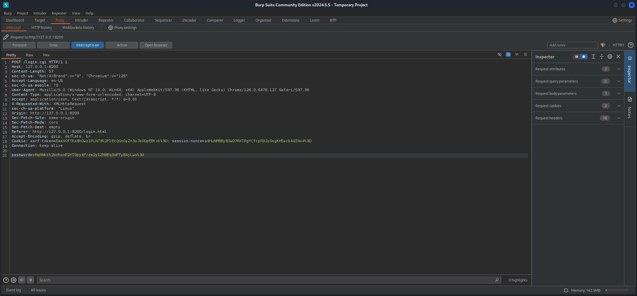Expand the Request headers section
The image size is (637, 296).
619,118
